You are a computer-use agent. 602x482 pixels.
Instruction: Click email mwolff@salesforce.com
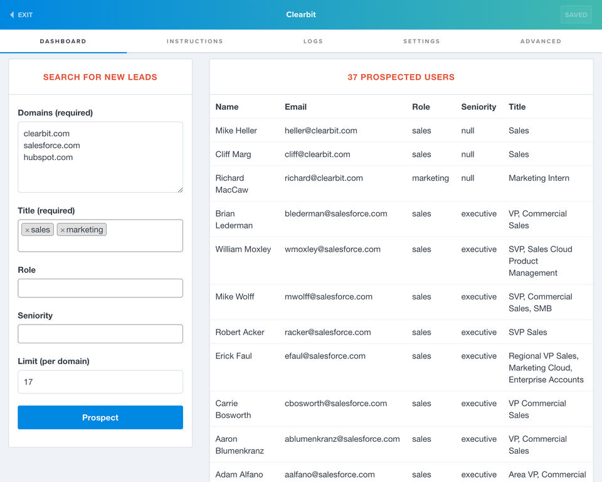point(329,297)
